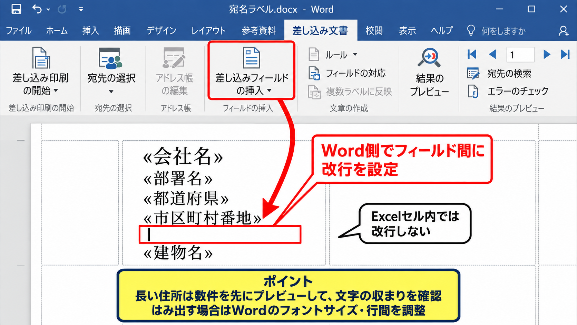Click the Save icon in title bar
The width and height of the screenshot is (577, 325).
click(x=16, y=9)
